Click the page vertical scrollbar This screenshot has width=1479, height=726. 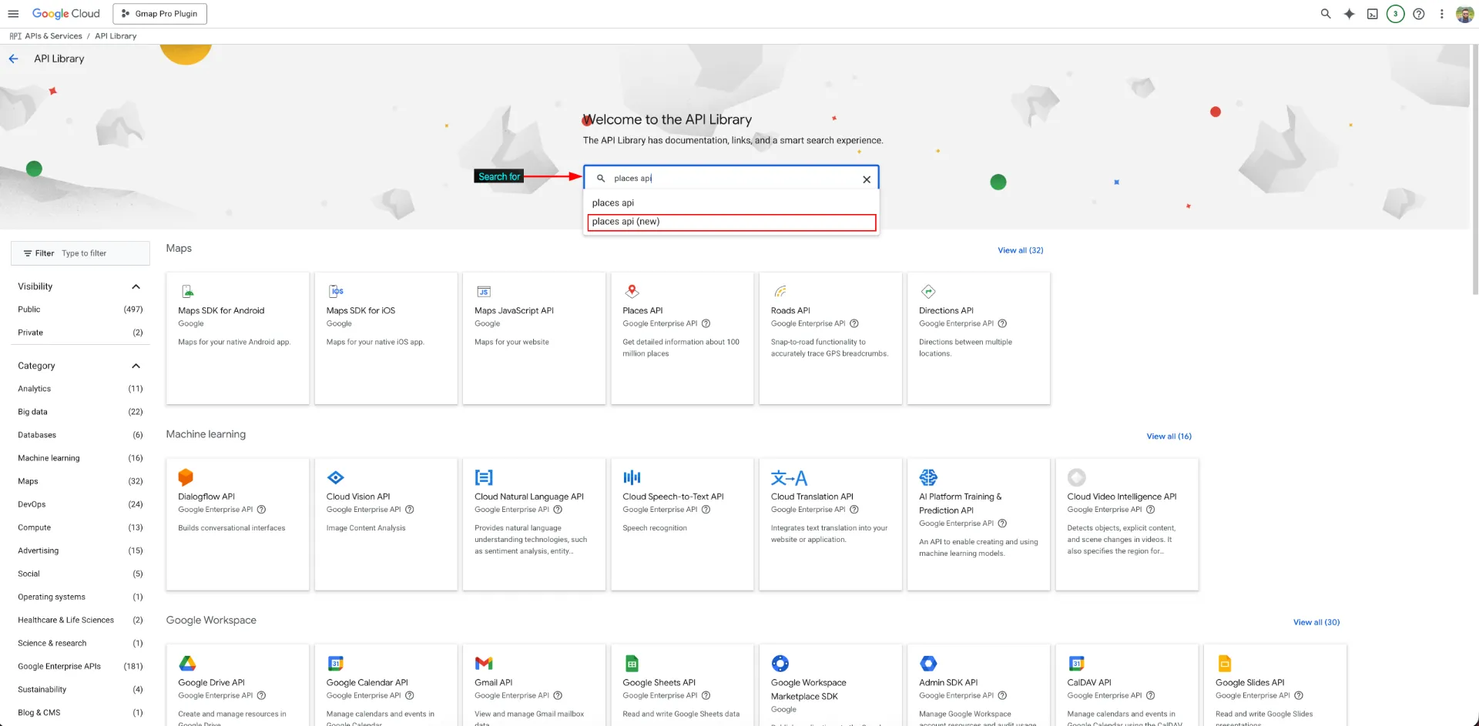(x=1474, y=169)
